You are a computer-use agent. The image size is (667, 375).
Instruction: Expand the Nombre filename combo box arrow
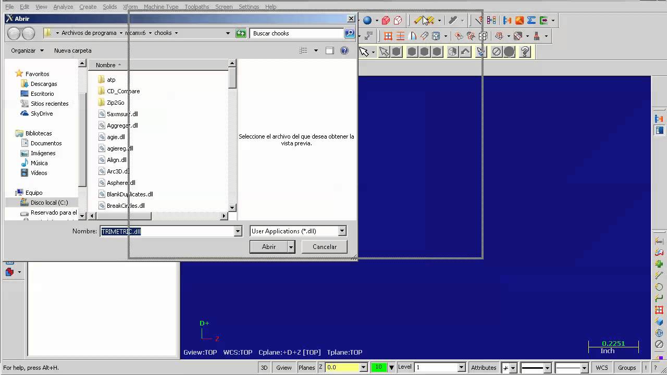click(238, 231)
